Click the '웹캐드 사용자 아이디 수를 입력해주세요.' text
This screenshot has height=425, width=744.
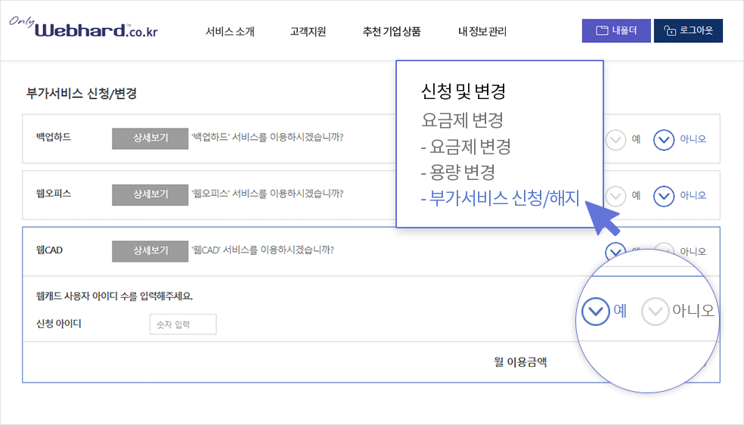tap(114, 296)
